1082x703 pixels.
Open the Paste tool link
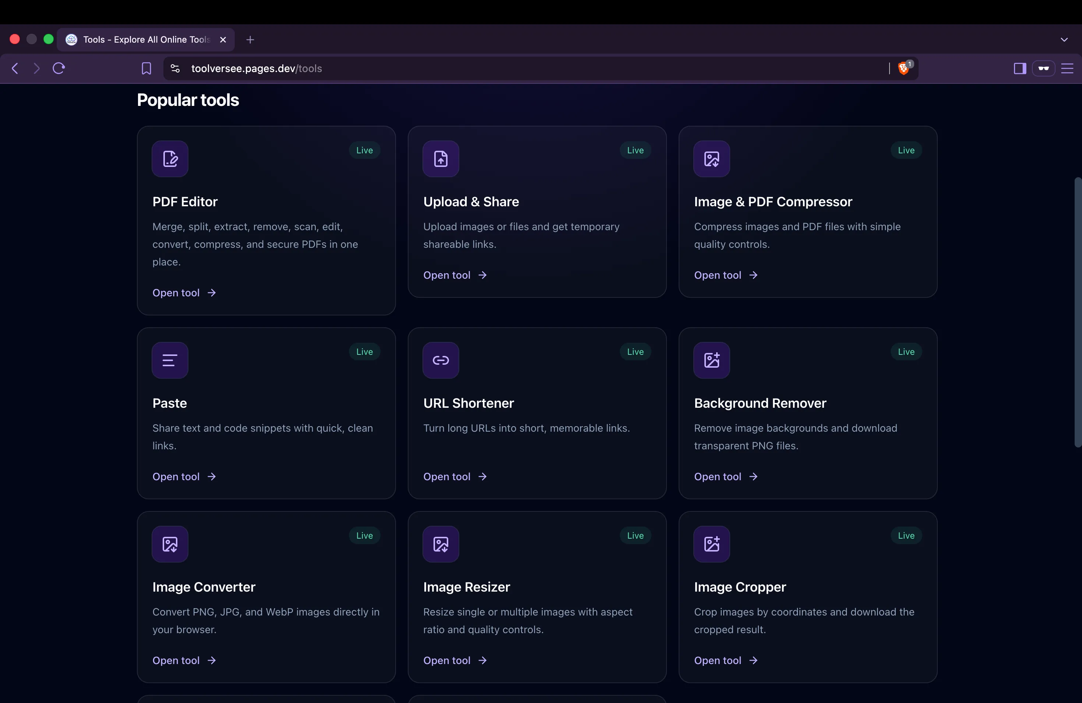point(184,477)
